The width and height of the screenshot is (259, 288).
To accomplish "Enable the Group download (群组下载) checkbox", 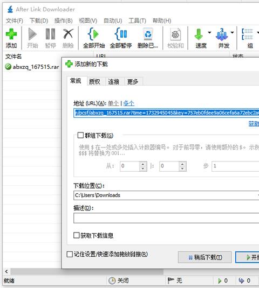I will click(x=80, y=135).
